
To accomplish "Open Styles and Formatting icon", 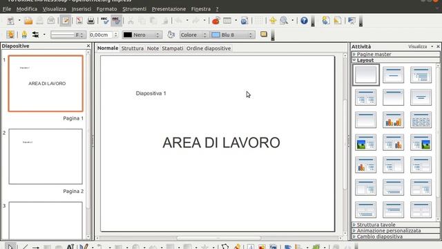I will (10, 35).
